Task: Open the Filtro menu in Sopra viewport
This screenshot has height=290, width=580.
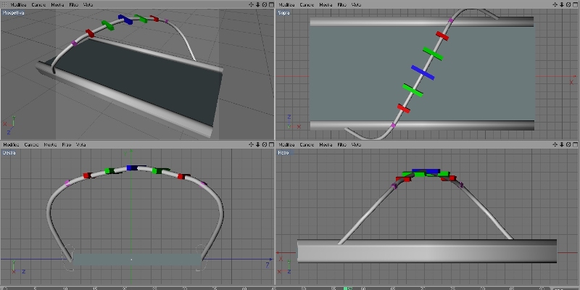Action: coord(341,4)
